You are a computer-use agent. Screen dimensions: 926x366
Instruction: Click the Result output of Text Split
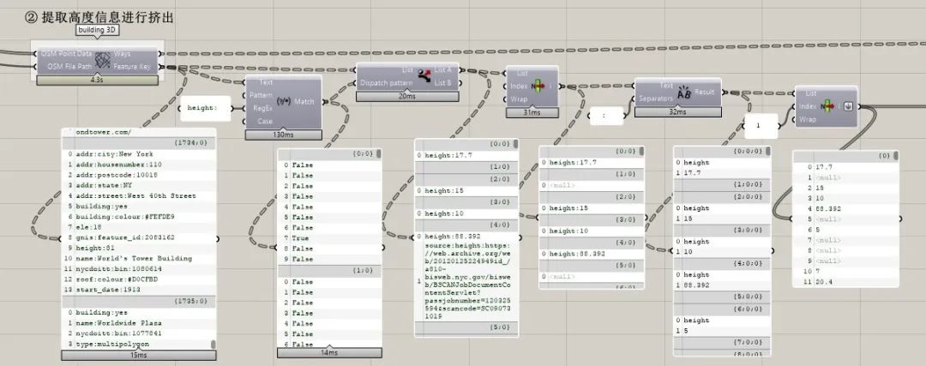(705, 92)
